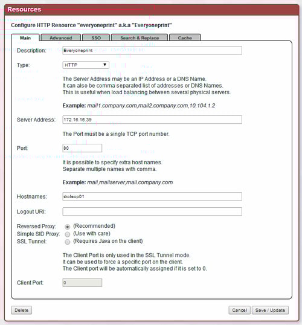
Task: Open the Type dropdown showing HTTP
Action: (86, 65)
